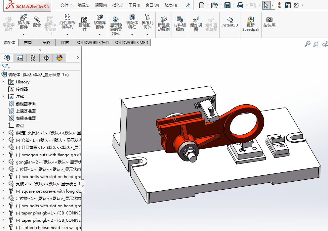This screenshot has width=328, height=231.
Task: Toggle Instant3D tool
Action: pos(230,22)
